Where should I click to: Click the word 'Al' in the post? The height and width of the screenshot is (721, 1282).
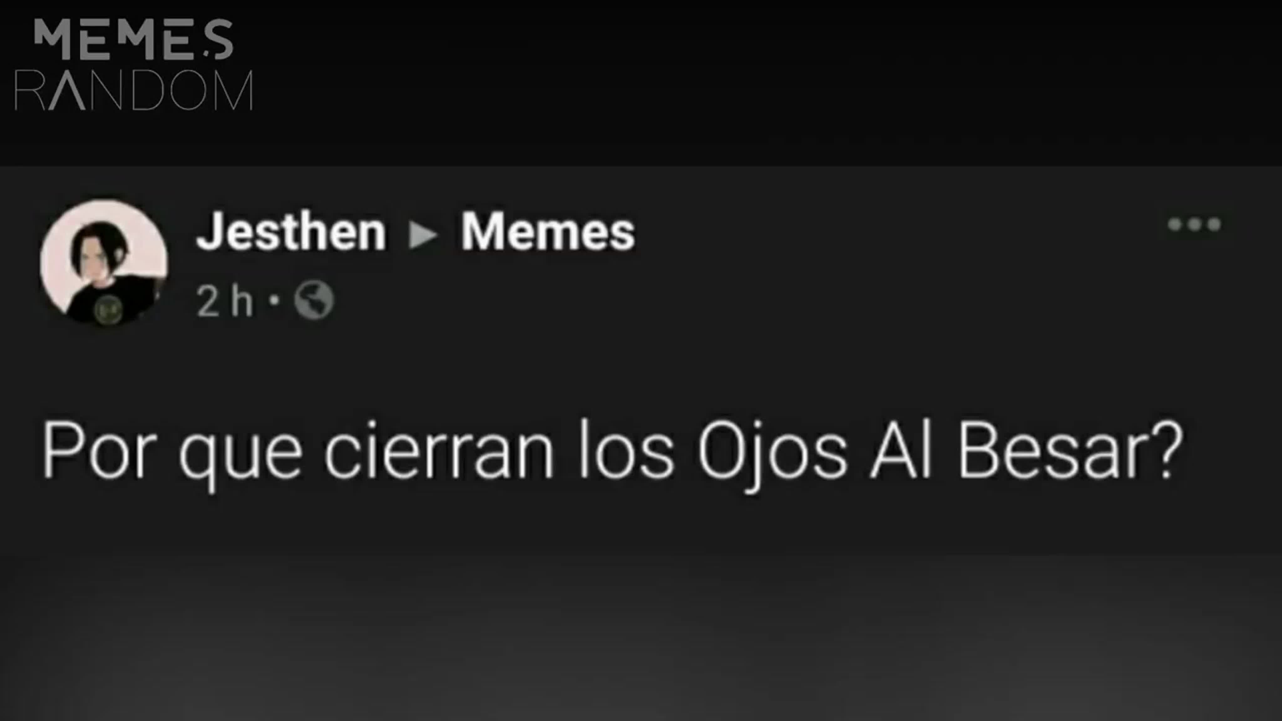[900, 450]
